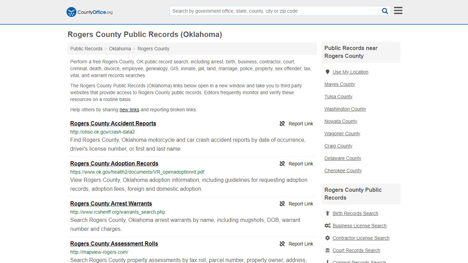Click Use My Location
The width and height of the screenshot is (468, 263).
tap(350, 72)
